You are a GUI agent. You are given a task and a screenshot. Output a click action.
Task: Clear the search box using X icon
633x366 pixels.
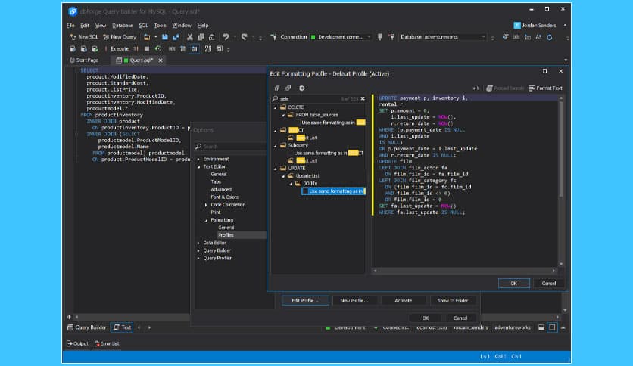363,98
